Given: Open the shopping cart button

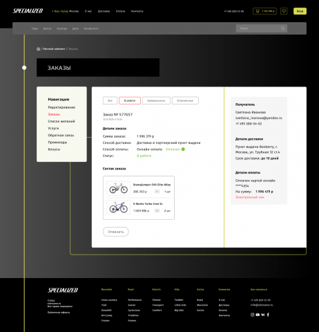Looking at the screenshot, I should [264, 11].
